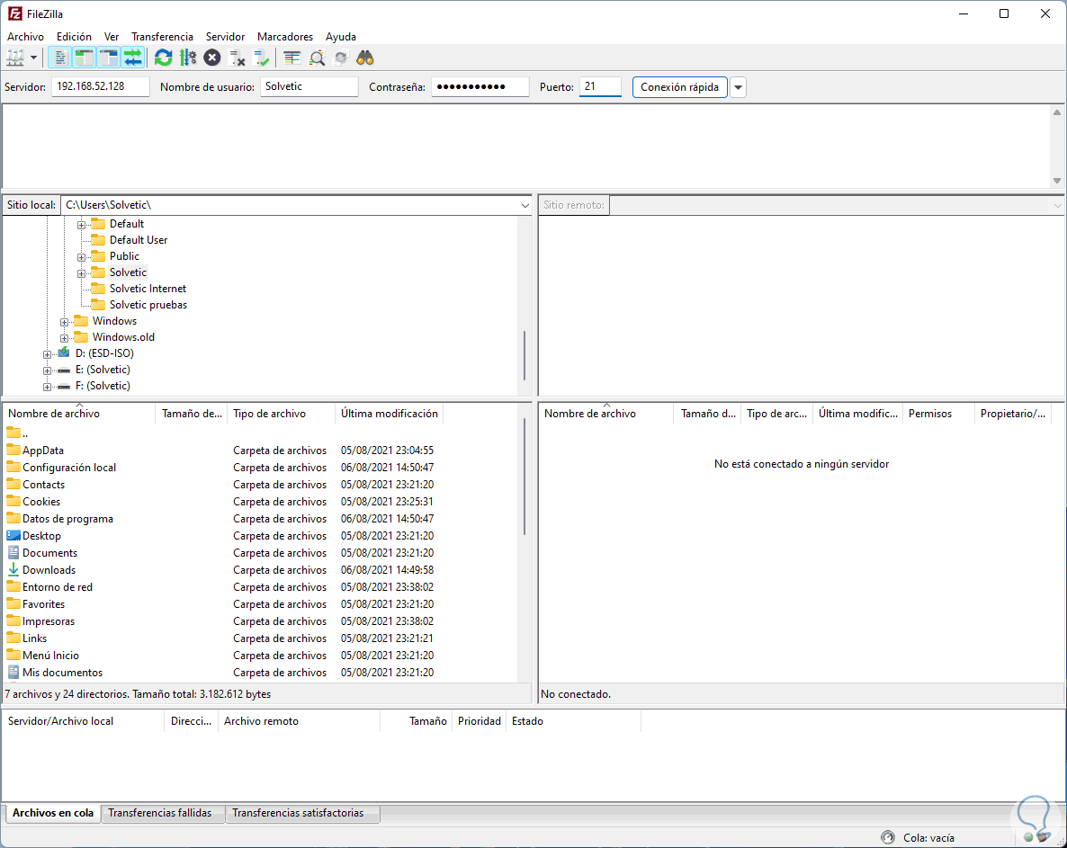Open the Site Manager
The image size is (1067, 848).
(x=15, y=58)
